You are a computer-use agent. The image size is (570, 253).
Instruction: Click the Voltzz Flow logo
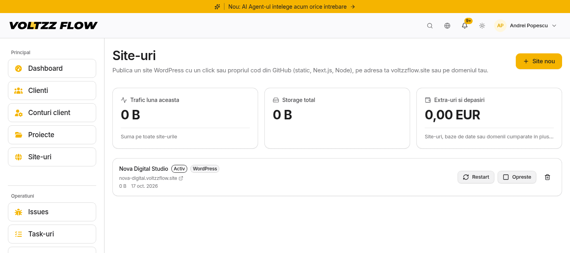coord(53,26)
